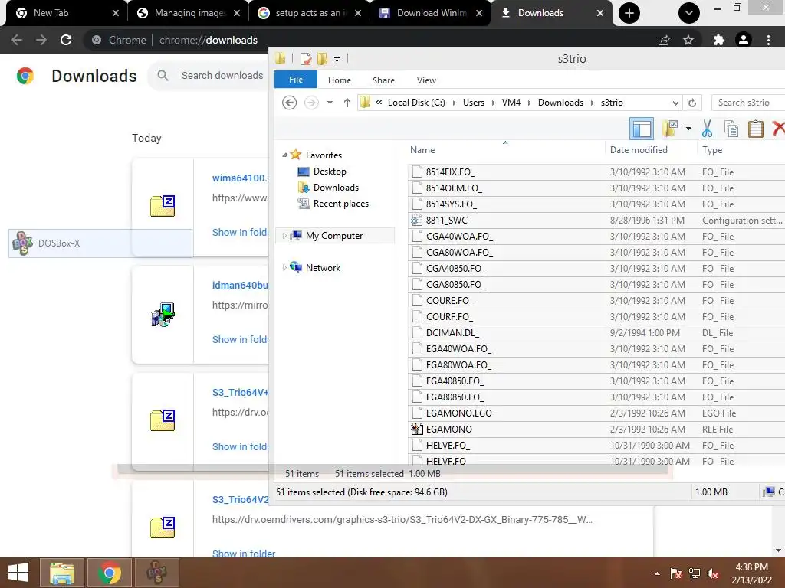
Task: Click wima64100 download link
Action: pos(240,178)
